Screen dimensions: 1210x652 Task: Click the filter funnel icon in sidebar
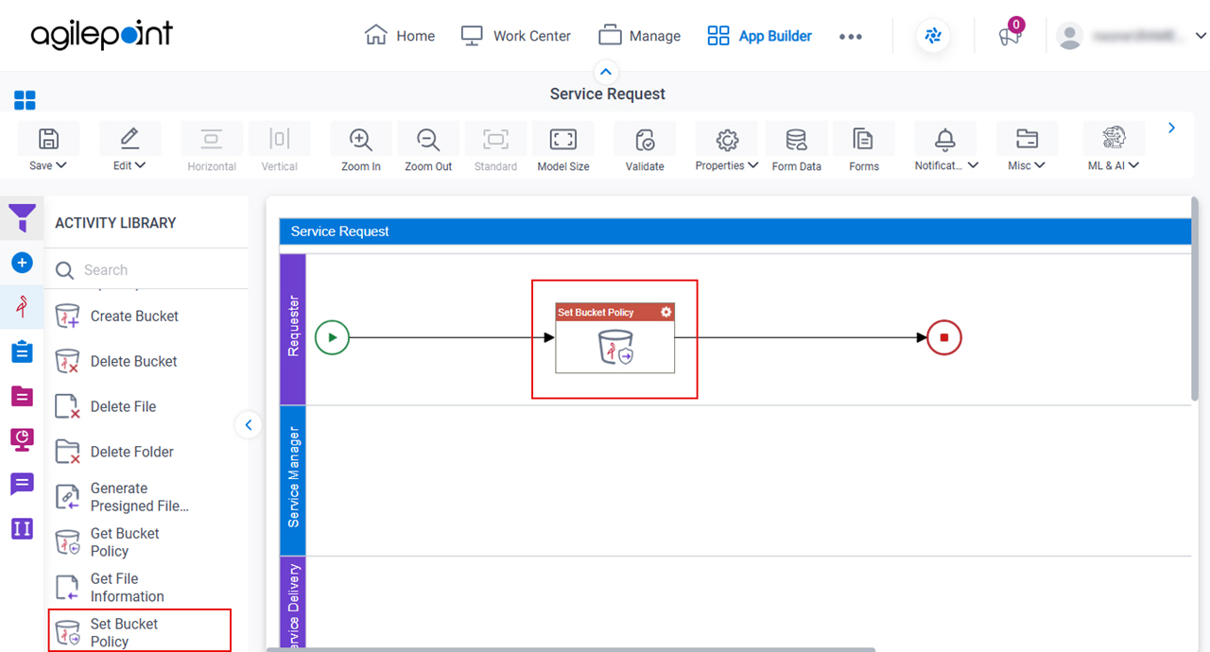pyautogui.click(x=22, y=218)
